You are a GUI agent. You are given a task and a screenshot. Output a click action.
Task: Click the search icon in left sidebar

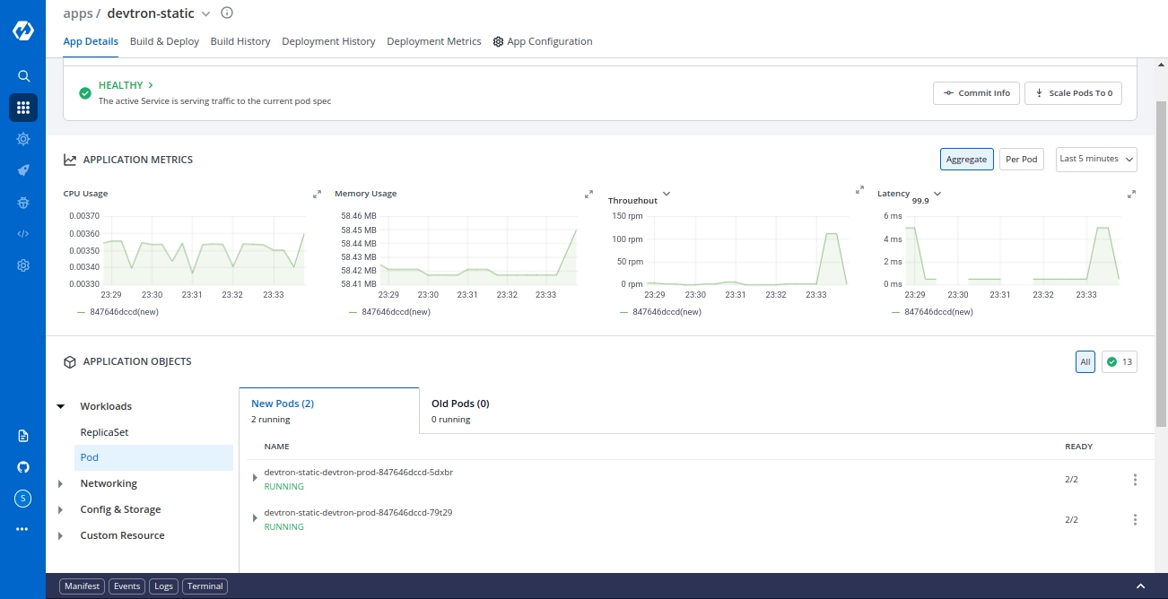click(x=23, y=76)
